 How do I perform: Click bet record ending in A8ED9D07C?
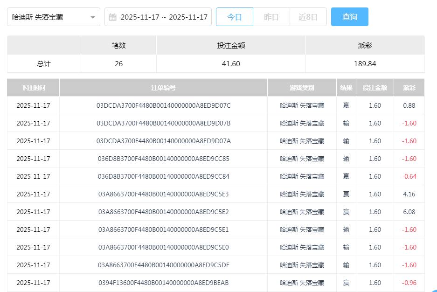(x=163, y=105)
